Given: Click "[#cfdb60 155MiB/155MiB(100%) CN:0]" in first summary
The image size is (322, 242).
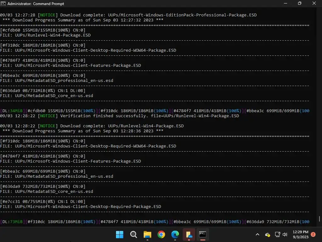Looking at the screenshot, I should tap(43, 30).
